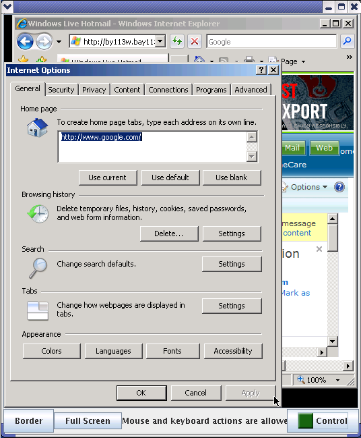Click the search magnifier button
This screenshot has width=361, height=438.
pos(347,42)
